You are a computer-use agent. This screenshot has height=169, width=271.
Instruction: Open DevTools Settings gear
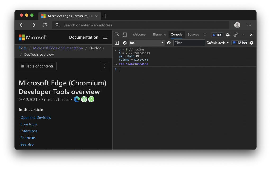pyautogui.click(x=228, y=35)
